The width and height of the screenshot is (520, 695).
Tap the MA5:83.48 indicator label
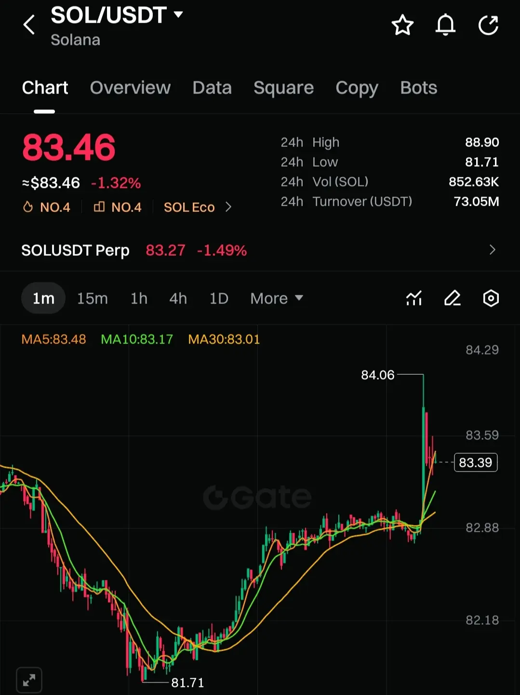(53, 339)
